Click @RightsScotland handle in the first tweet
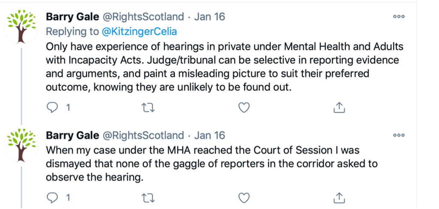The height and width of the screenshot is (209, 439). point(142,17)
